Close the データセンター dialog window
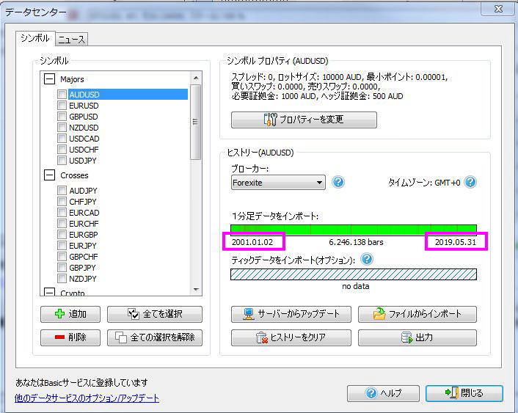The height and width of the screenshot is (413, 518). click(498, 9)
